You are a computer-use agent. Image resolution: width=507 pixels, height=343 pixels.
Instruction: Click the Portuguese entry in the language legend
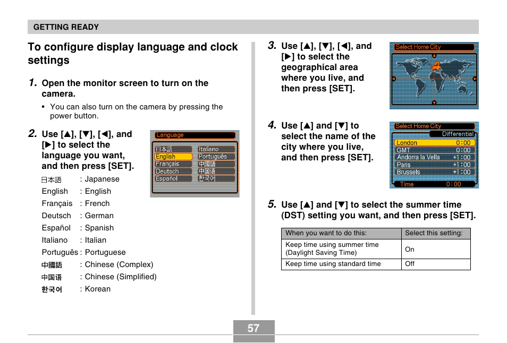[x=84, y=253]
